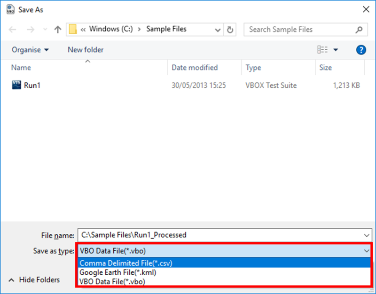The image size is (376, 294).
Task: Refresh the Sample Files folder view
Action: click(230, 30)
